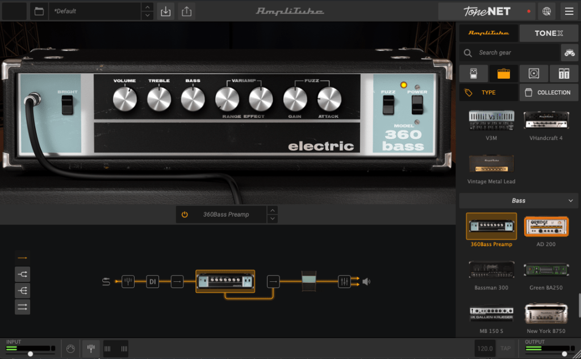Click the tuner block in signal chain
The image size is (581, 359).
(128, 281)
